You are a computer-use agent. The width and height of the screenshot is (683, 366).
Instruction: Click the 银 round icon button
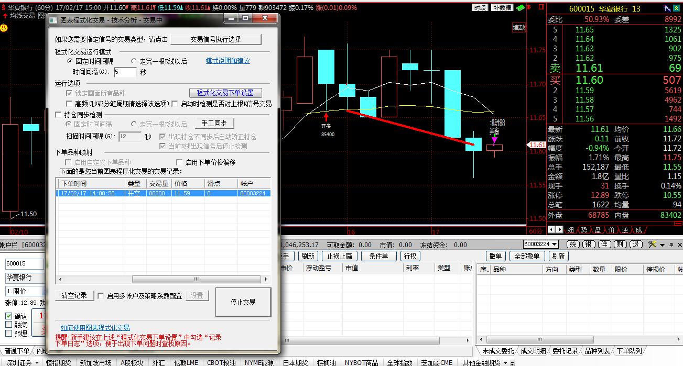pos(589,245)
